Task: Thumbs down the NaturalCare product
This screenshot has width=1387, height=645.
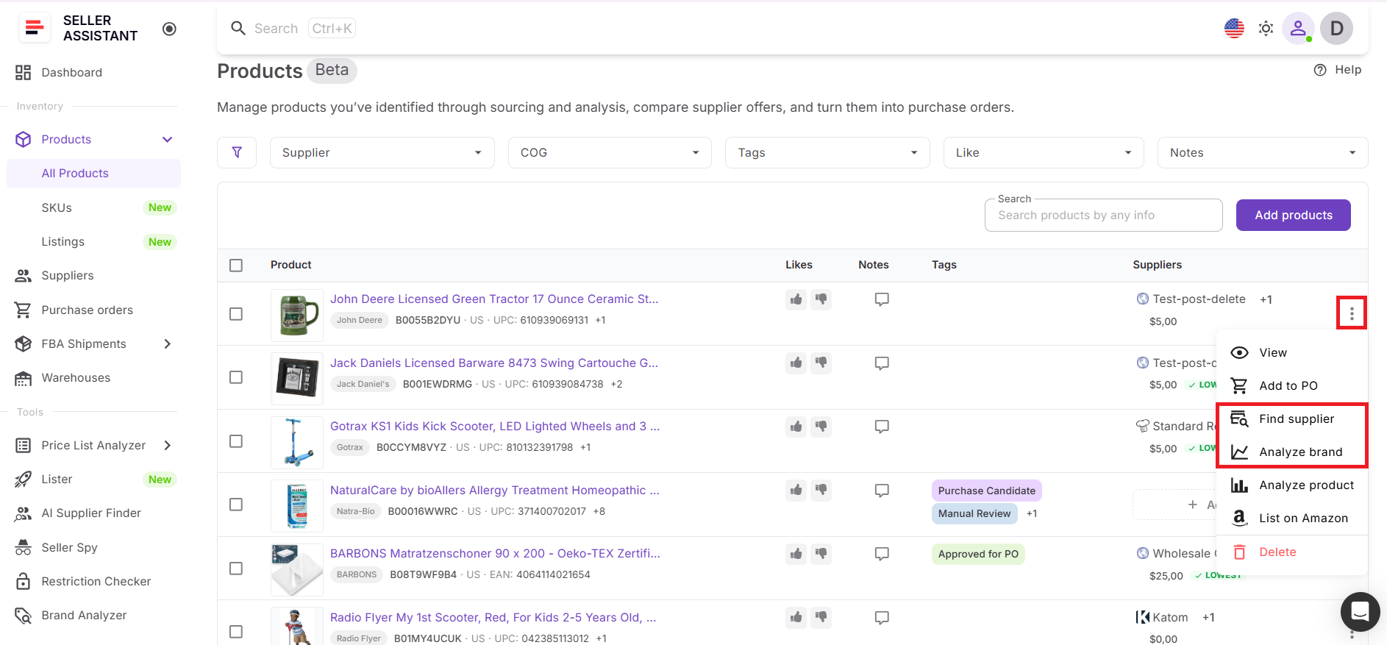Action: 821,490
